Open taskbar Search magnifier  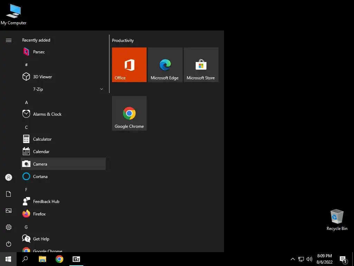(x=25, y=259)
